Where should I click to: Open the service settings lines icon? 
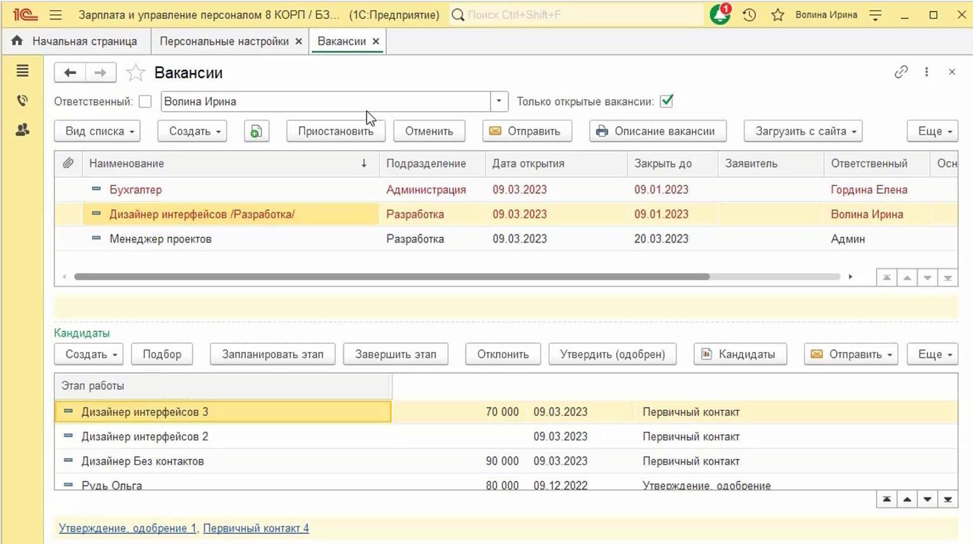(875, 15)
